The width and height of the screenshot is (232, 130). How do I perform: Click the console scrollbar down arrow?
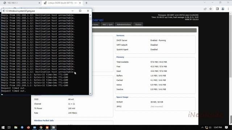pyautogui.click(x=90, y=94)
